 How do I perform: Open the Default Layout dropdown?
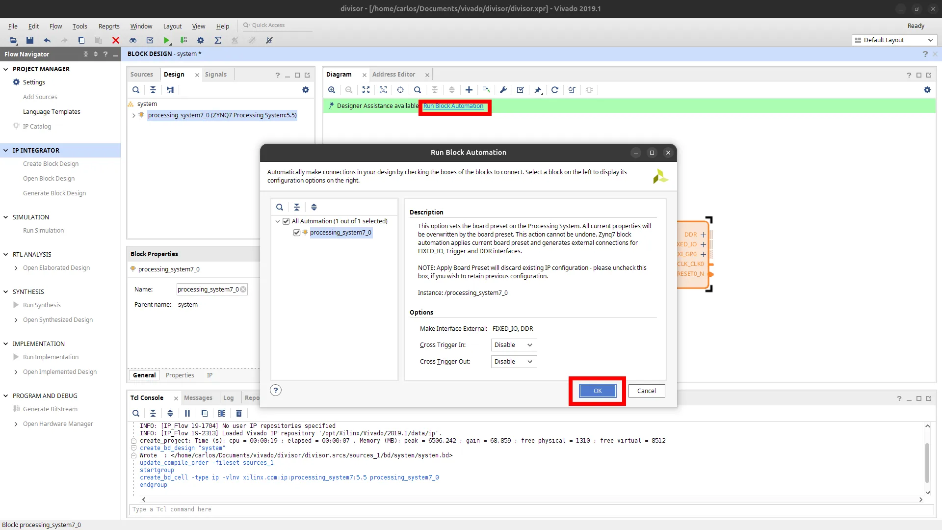(894, 40)
